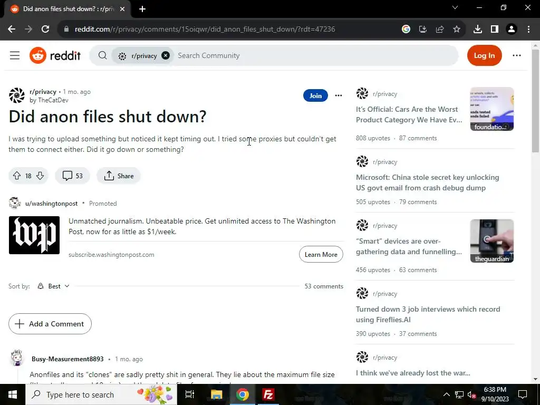Share this page using address bar icon

coord(440,30)
